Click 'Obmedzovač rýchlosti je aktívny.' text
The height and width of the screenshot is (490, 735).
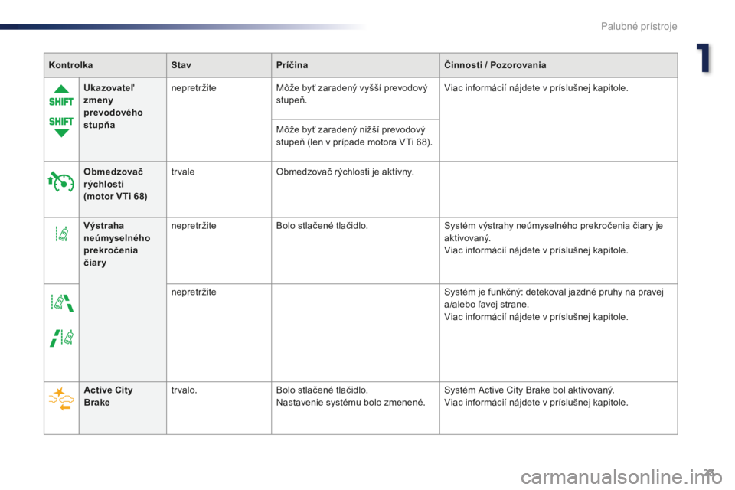345,172
